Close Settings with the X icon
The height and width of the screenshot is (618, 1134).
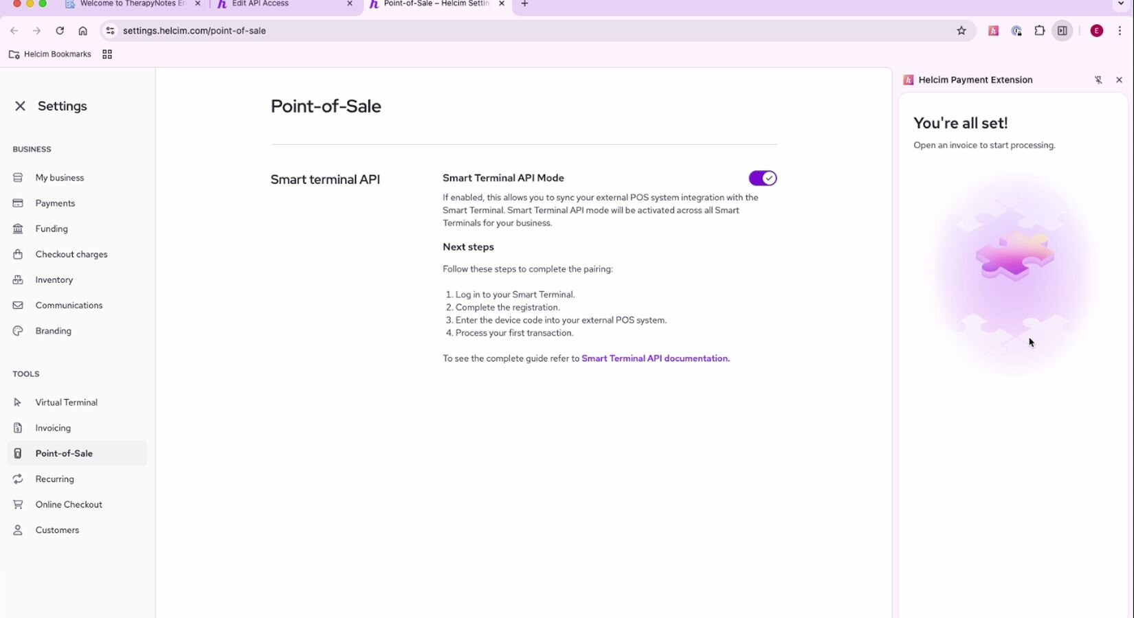click(20, 106)
